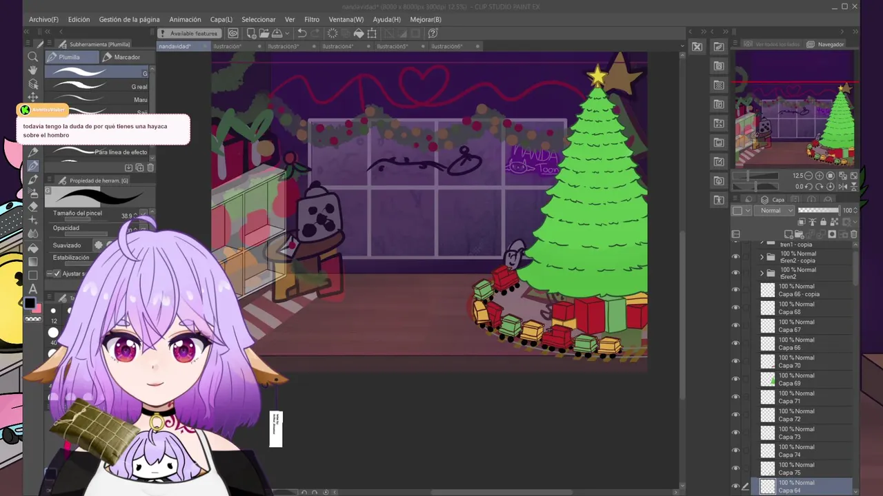Select the Capa 72 layer
This screenshot has height=496, width=883.
[804, 415]
